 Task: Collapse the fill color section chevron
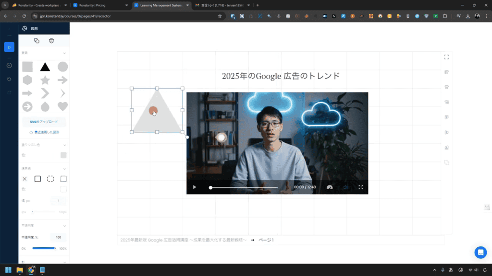(x=64, y=145)
